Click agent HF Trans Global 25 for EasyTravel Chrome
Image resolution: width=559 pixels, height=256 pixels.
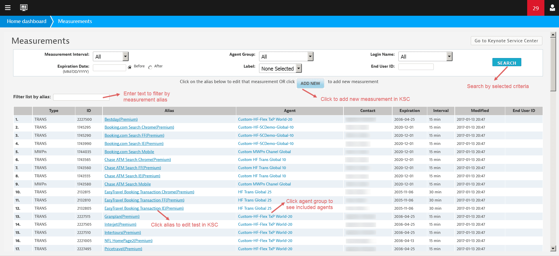pyautogui.click(x=255, y=192)
